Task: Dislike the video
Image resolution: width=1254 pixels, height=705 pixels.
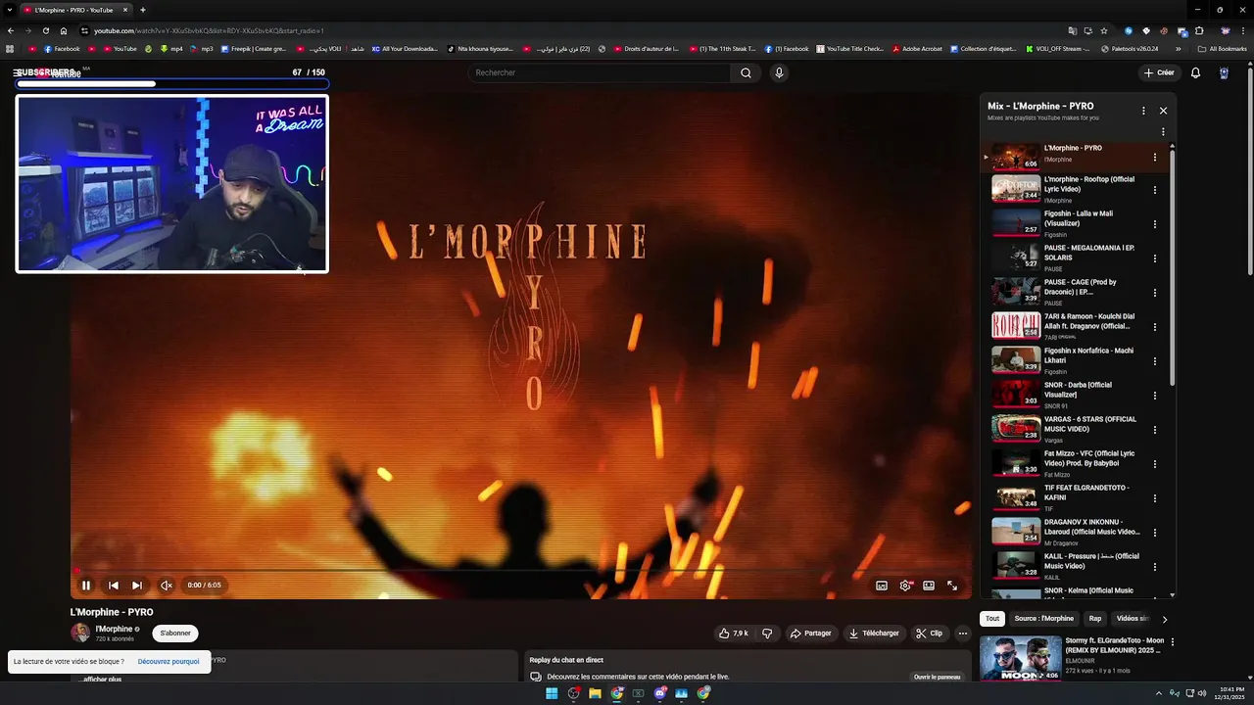Action: click(767, 634)
